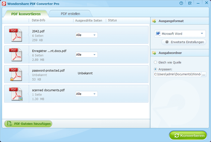Screen dimensions: 211x142
Task: Click the 53 KB size text
Action: (x=36, y=79)
